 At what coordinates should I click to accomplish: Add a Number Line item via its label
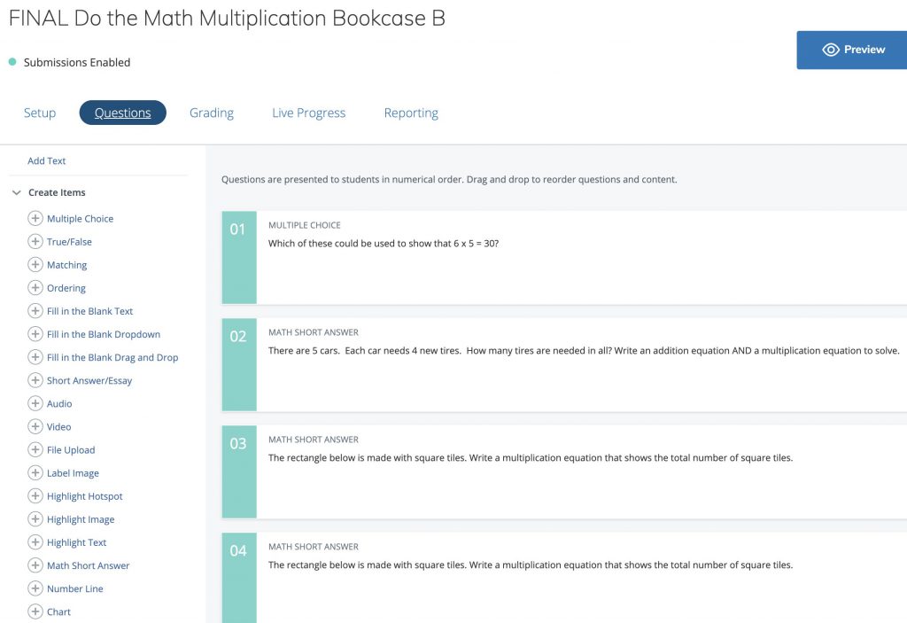coord(75,589)
